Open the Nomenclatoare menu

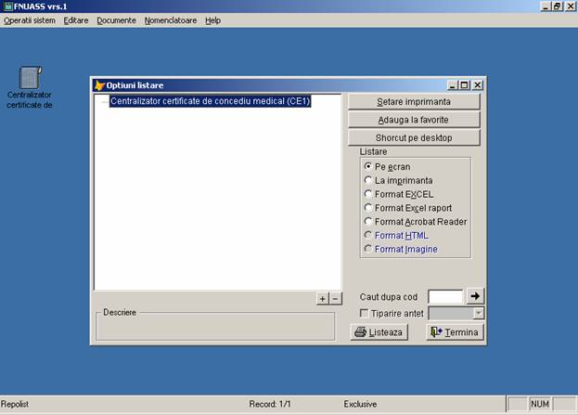click(x=170, y=19)
